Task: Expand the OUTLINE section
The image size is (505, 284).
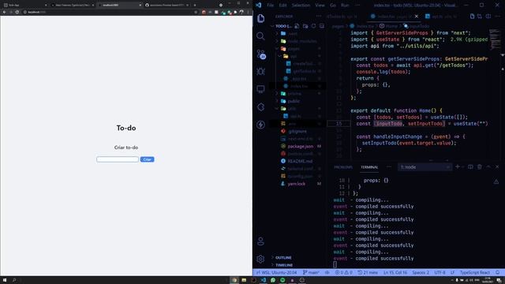Action: click(283, 258)
